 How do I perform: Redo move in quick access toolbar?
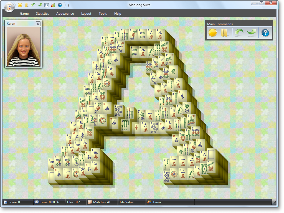pos(40,5)
